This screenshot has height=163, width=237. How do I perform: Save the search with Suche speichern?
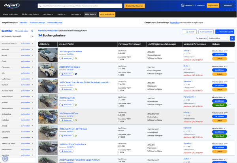coord(206,32)
